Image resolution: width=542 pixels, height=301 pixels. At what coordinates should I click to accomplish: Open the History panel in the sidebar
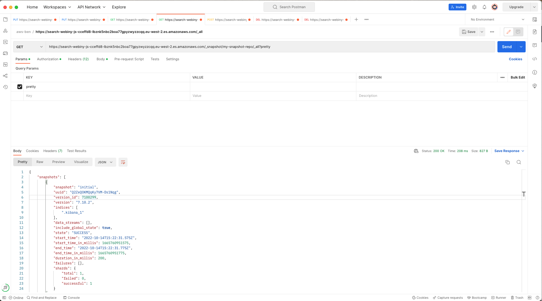[5, 87]
